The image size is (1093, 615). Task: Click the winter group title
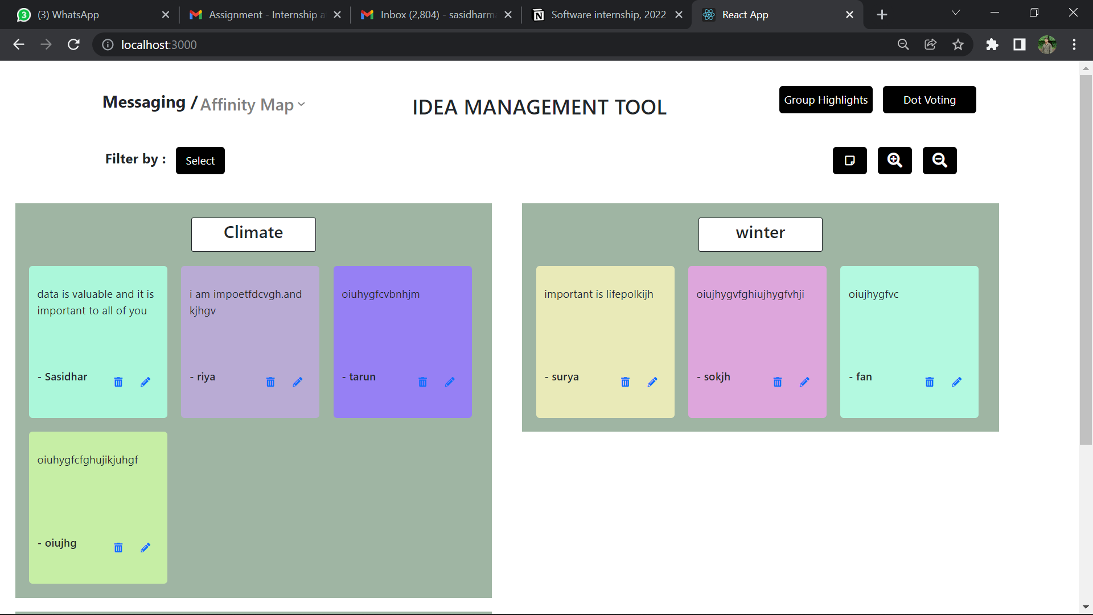[x=761, y=234]
